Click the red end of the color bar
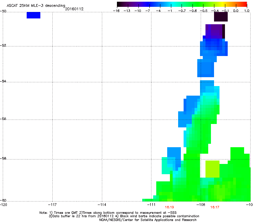The height and width of the screenshot is (222, 253). point(244,4)
